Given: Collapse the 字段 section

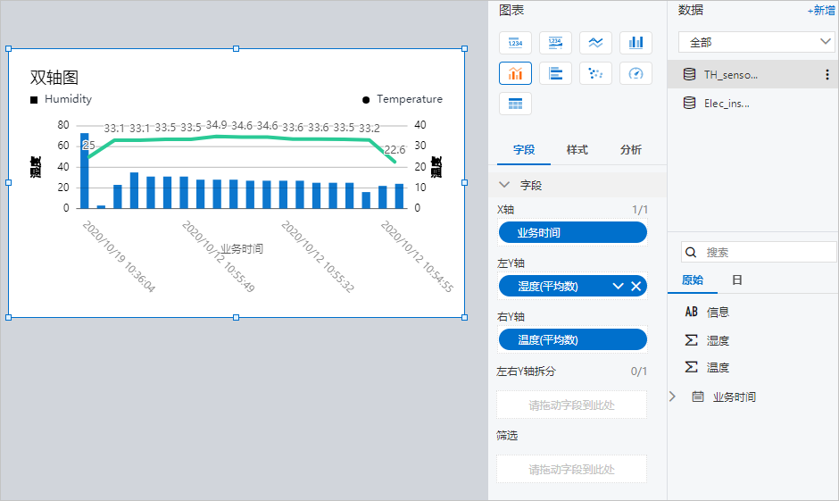Looking at the screenshot, I should pos(505,185).
